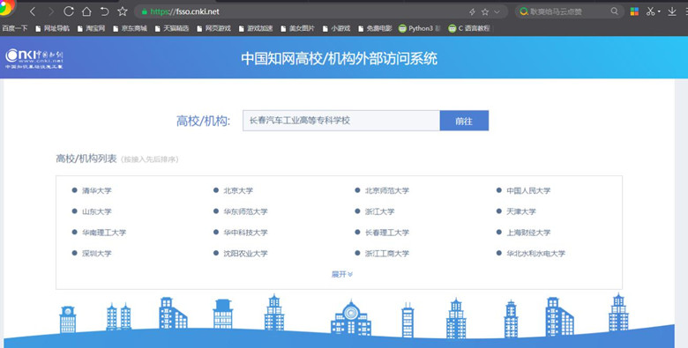688x348 pixels.
Task: Go back with the browser back arrow
Action: pyautogui.click(x=33, y=11)
